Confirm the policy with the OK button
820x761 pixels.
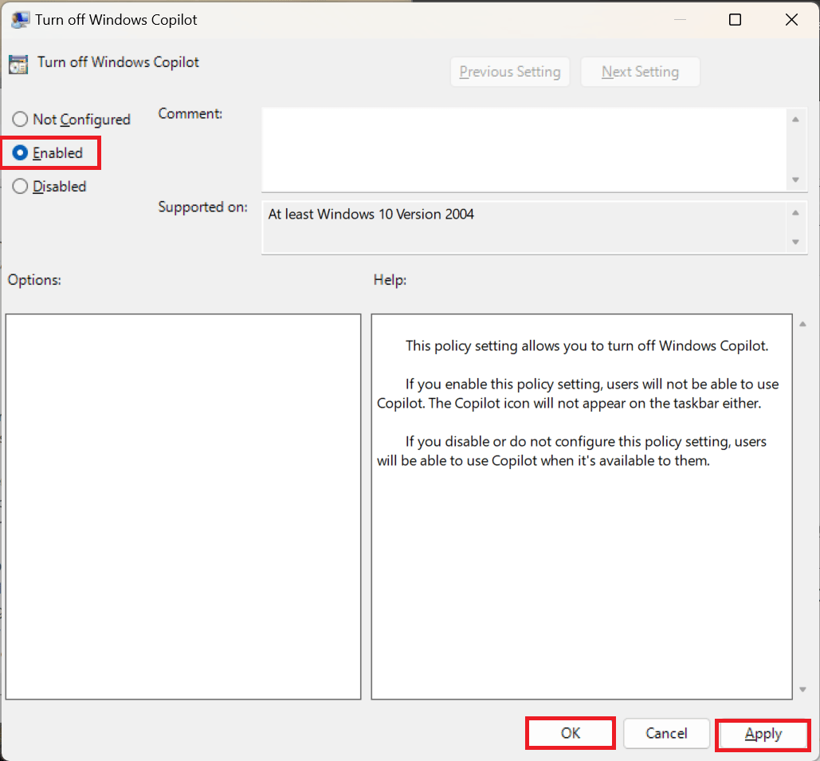click(x=571, y=733)
